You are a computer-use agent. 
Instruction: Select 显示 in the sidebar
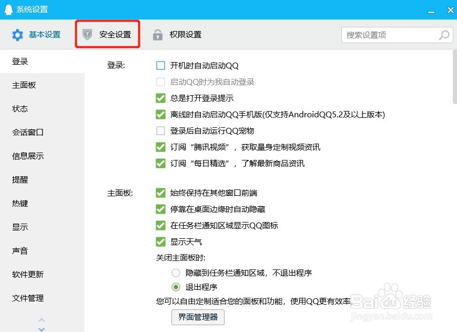coord(42,227)
